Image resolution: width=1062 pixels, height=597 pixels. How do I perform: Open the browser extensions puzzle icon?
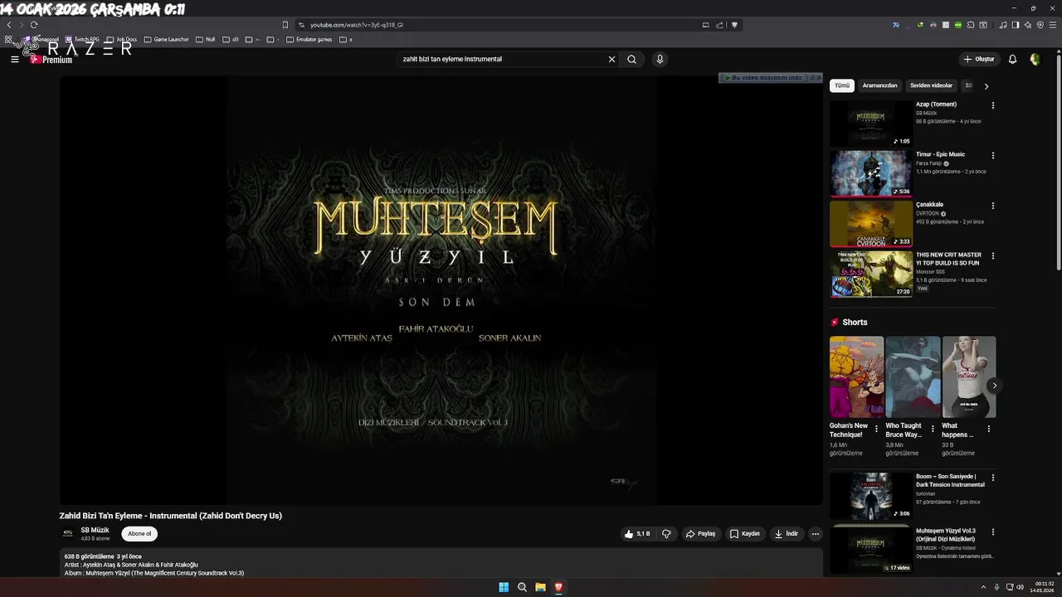click(x=971, y=25)
